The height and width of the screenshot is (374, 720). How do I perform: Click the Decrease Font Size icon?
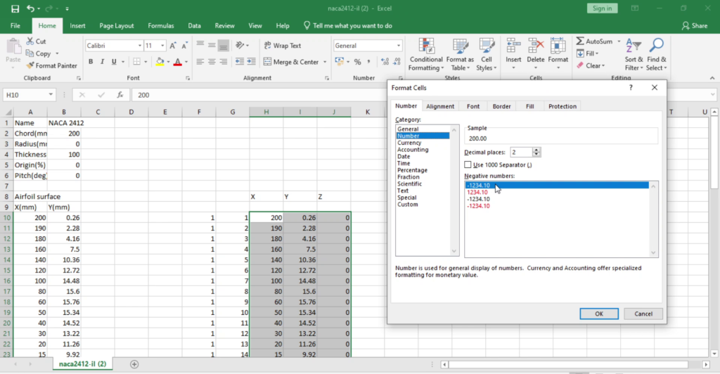pos(184,46)
